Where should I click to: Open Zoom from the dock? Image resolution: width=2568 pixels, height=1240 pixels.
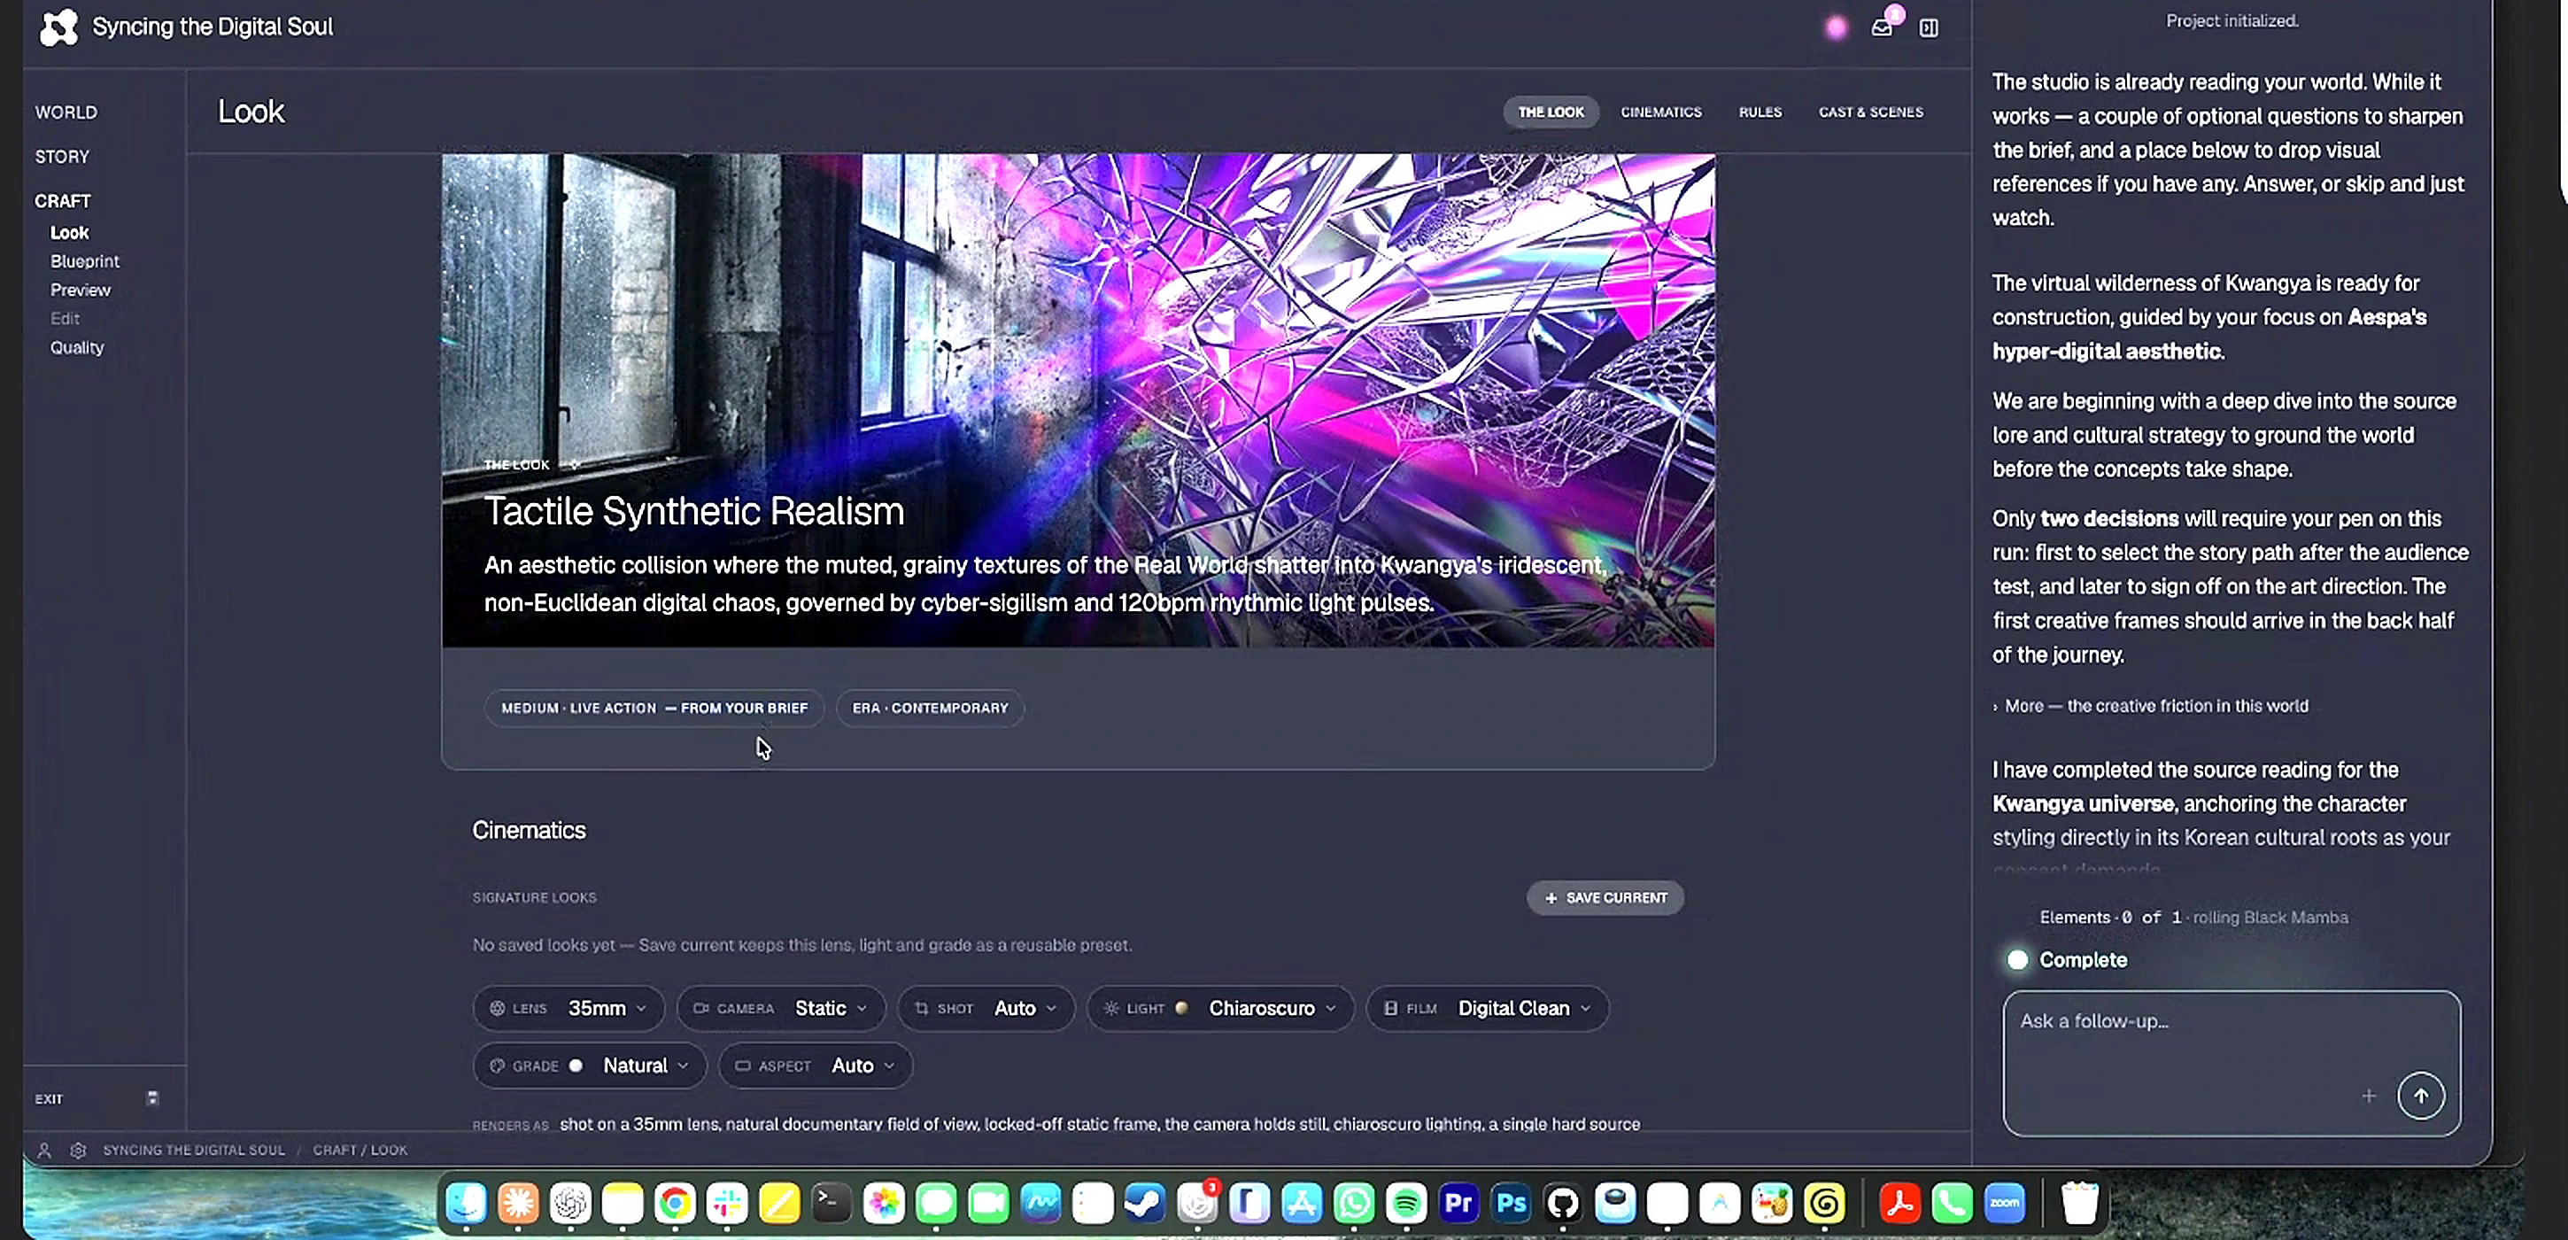(x=2005, y=1203)
